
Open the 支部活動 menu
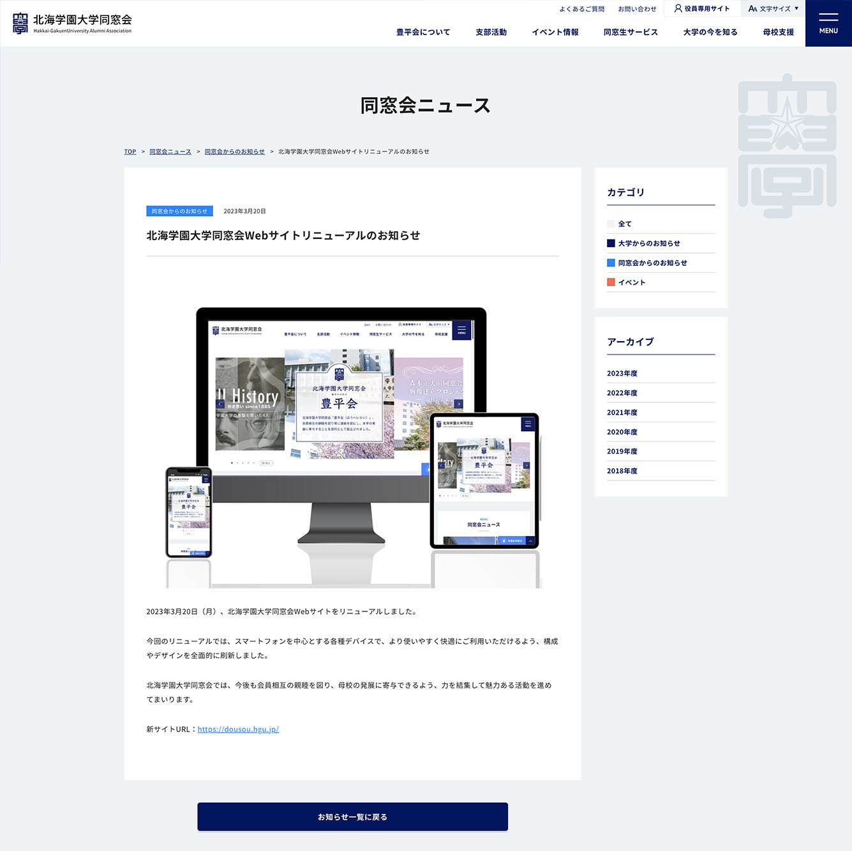point(491,32)
